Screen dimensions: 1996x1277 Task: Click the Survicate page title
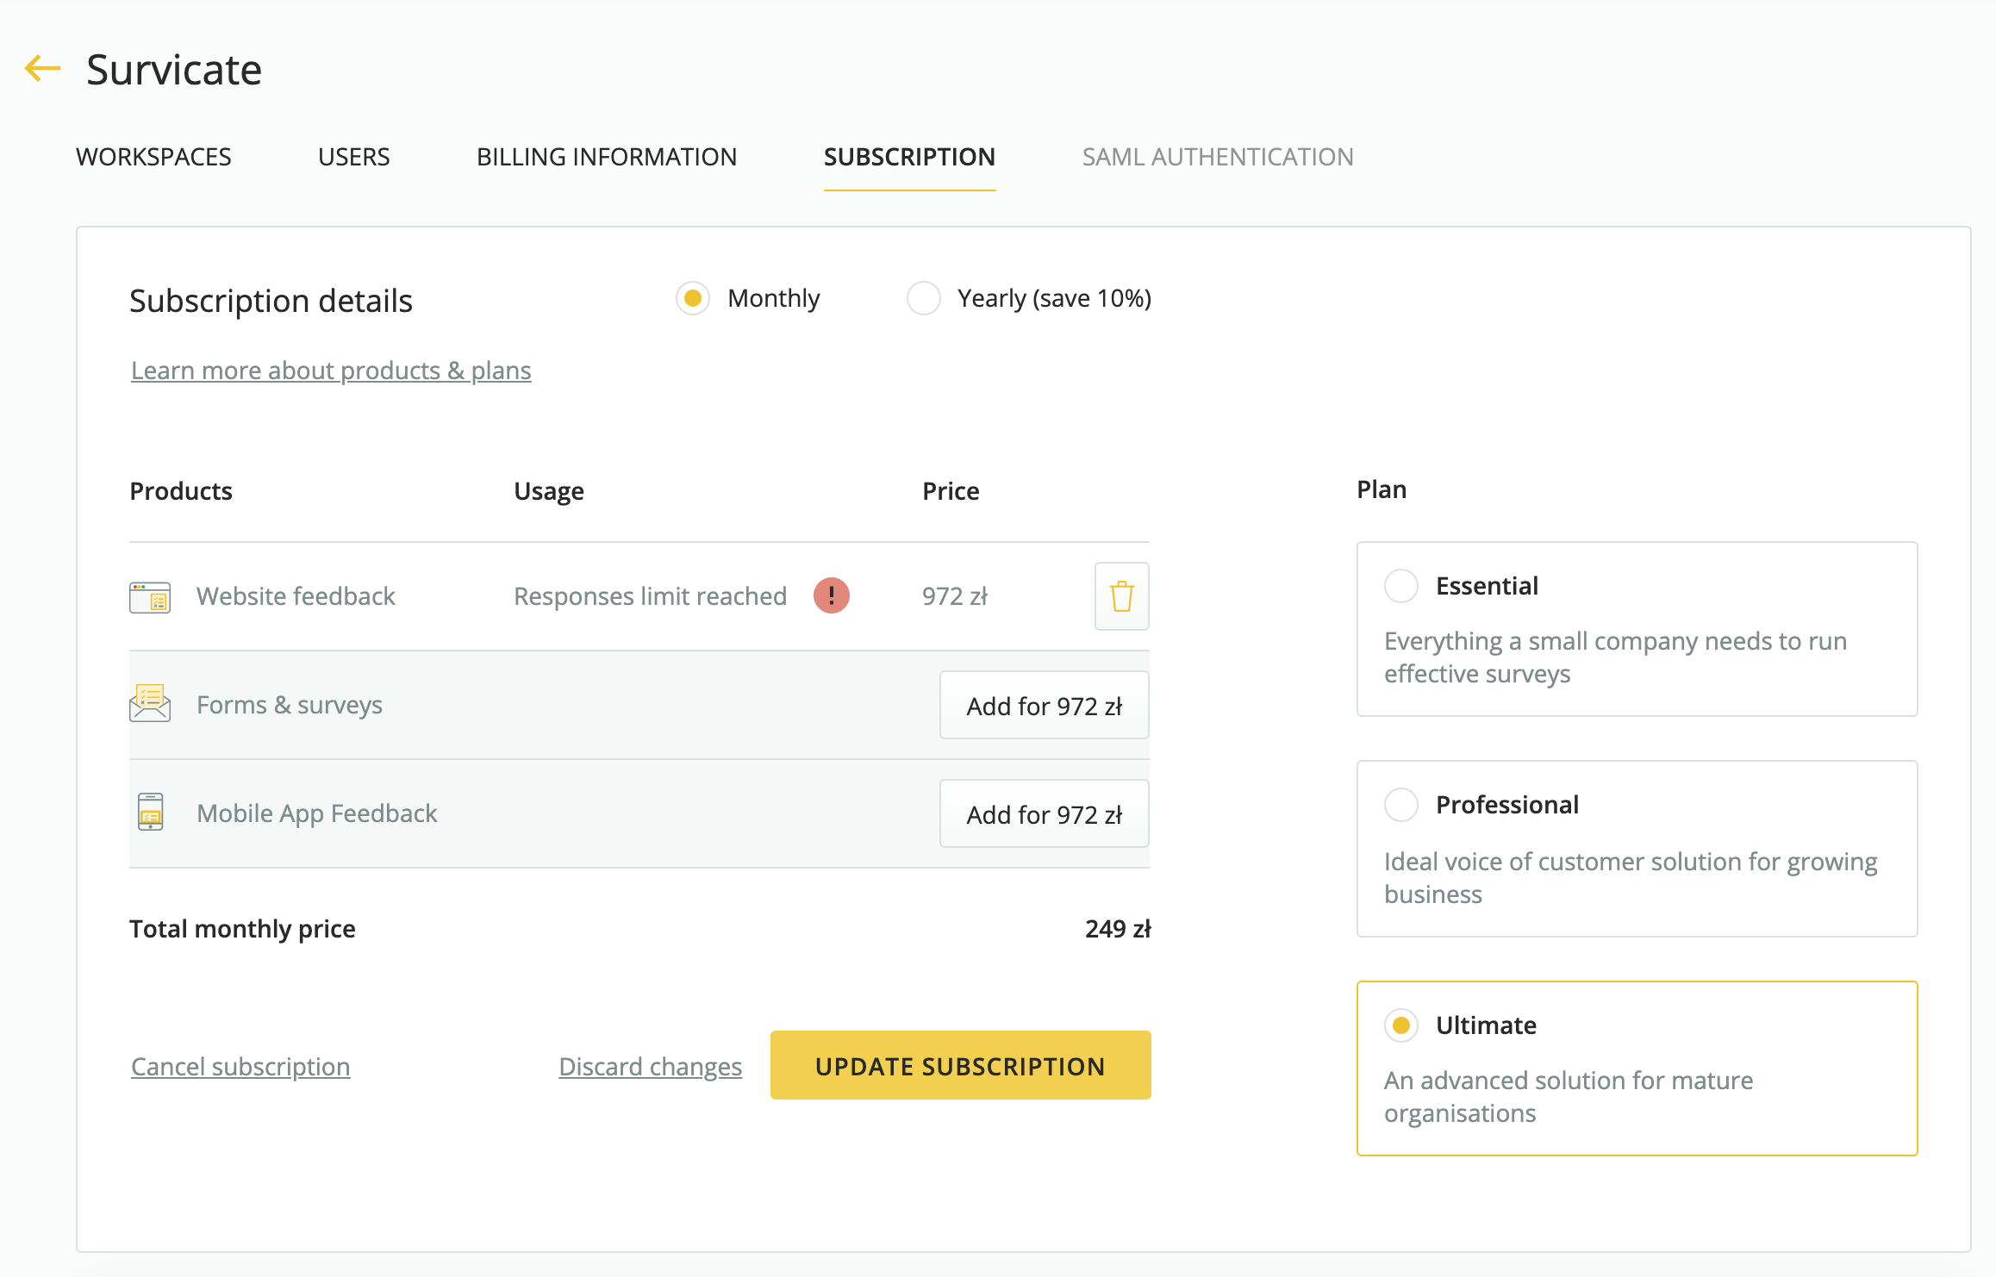[174, 69]
